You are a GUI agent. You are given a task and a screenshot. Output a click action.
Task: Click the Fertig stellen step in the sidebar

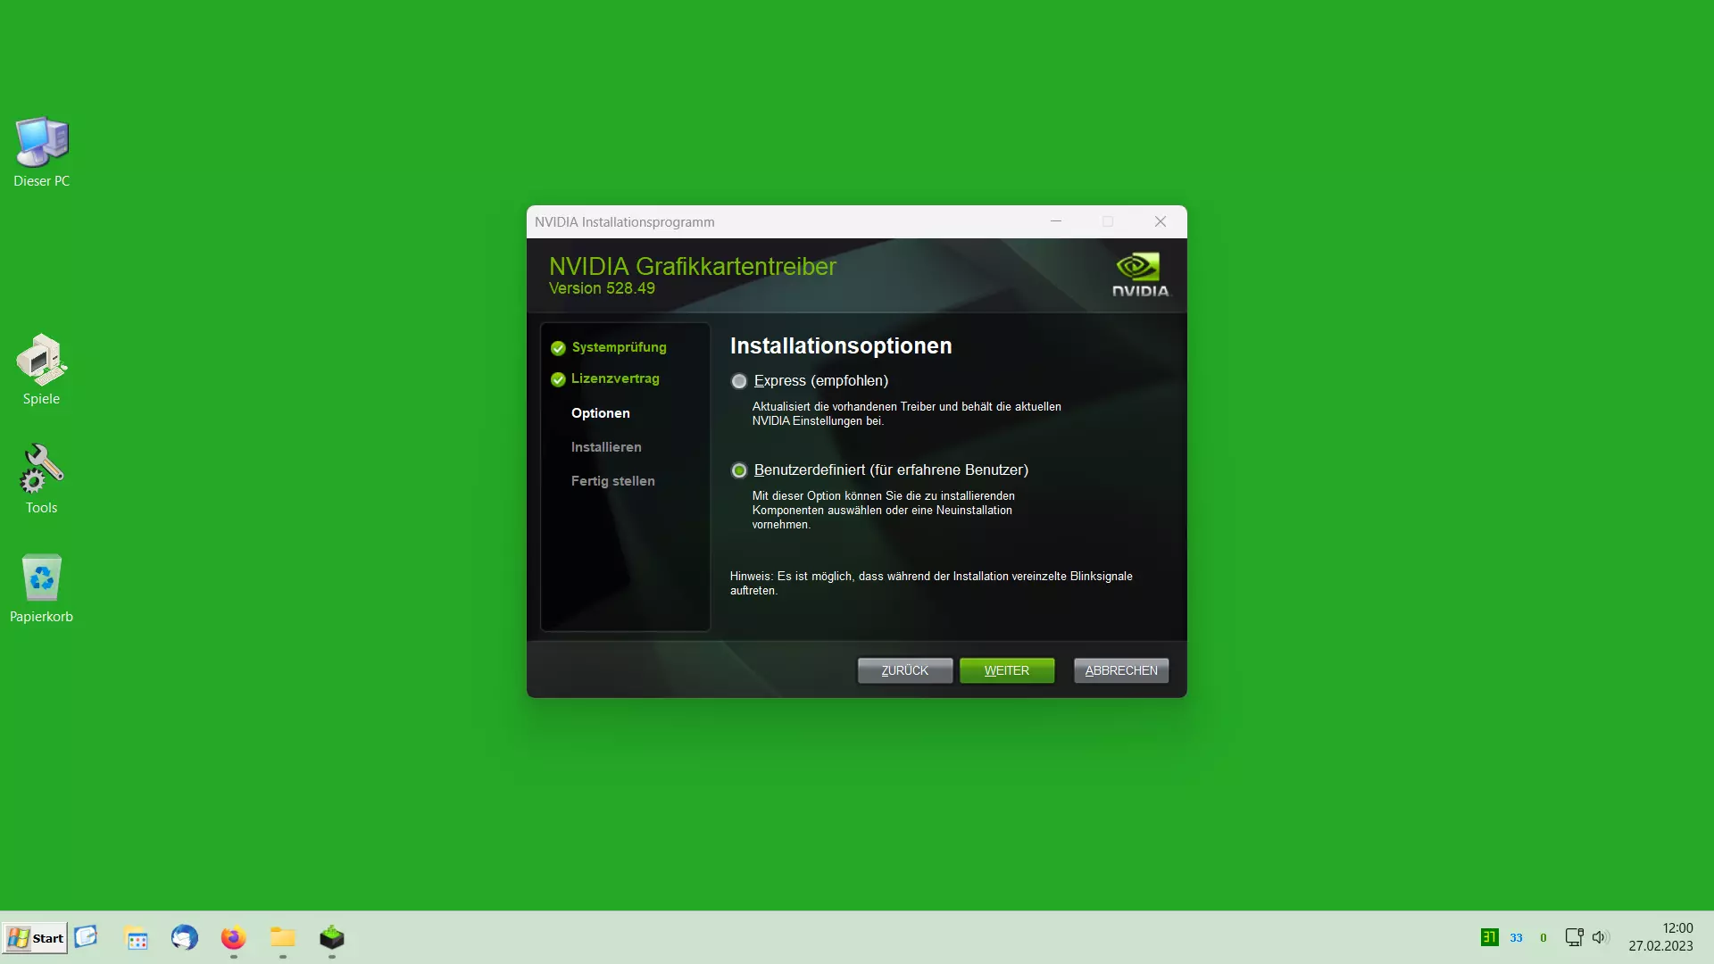coord(613,481)
